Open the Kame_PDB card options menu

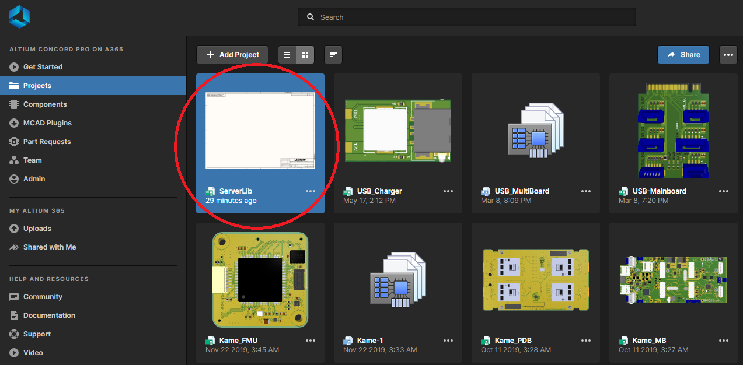(x=586, y=341)
